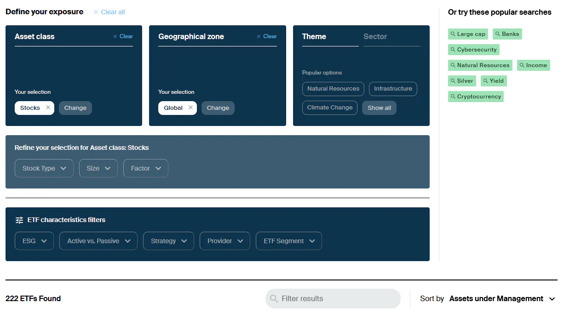Click the filter sliders icon beside ETF characteristics filters
Viewport: 564px width, 314px height.
click(x=19, y=220)
